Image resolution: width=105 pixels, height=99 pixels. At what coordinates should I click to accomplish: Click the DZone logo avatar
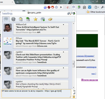8,41
